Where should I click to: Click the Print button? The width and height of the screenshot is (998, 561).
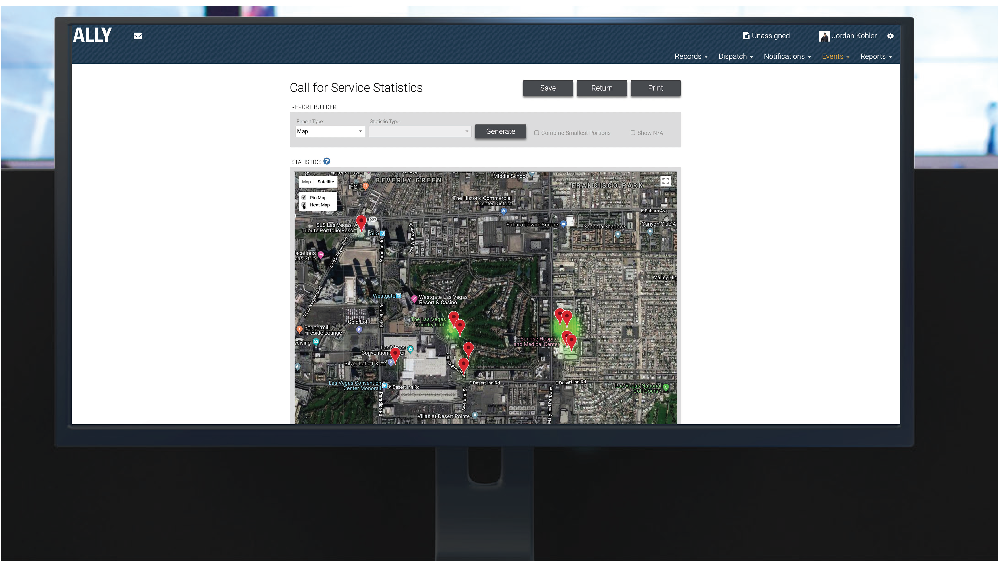655,88
